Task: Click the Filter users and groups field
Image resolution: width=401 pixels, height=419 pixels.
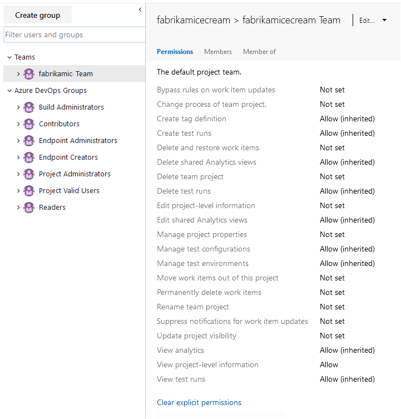Action: 75,34
